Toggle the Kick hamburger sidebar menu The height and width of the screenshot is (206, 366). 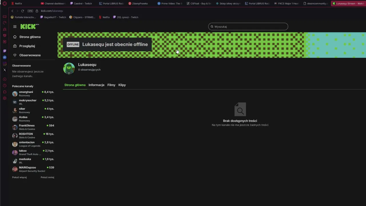tap(15, 27)
